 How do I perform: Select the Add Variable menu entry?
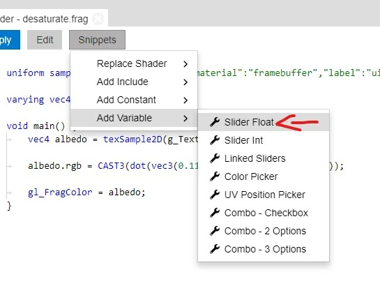pyautogui.click(x=134, y=118)
